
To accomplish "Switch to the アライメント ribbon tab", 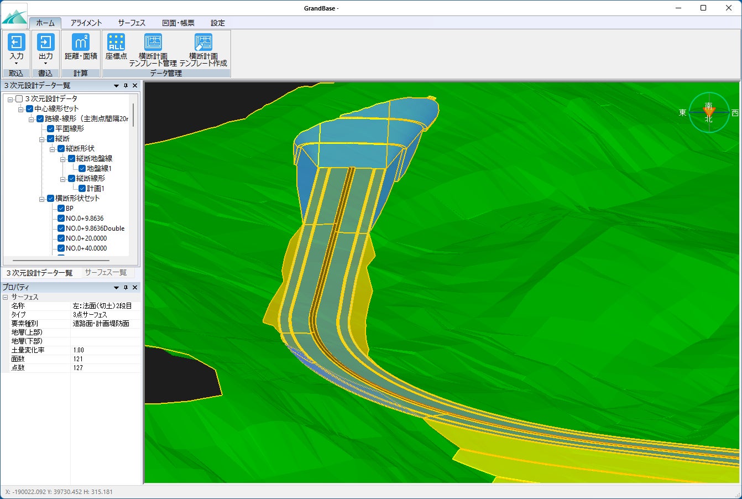I will pos(86,23).
